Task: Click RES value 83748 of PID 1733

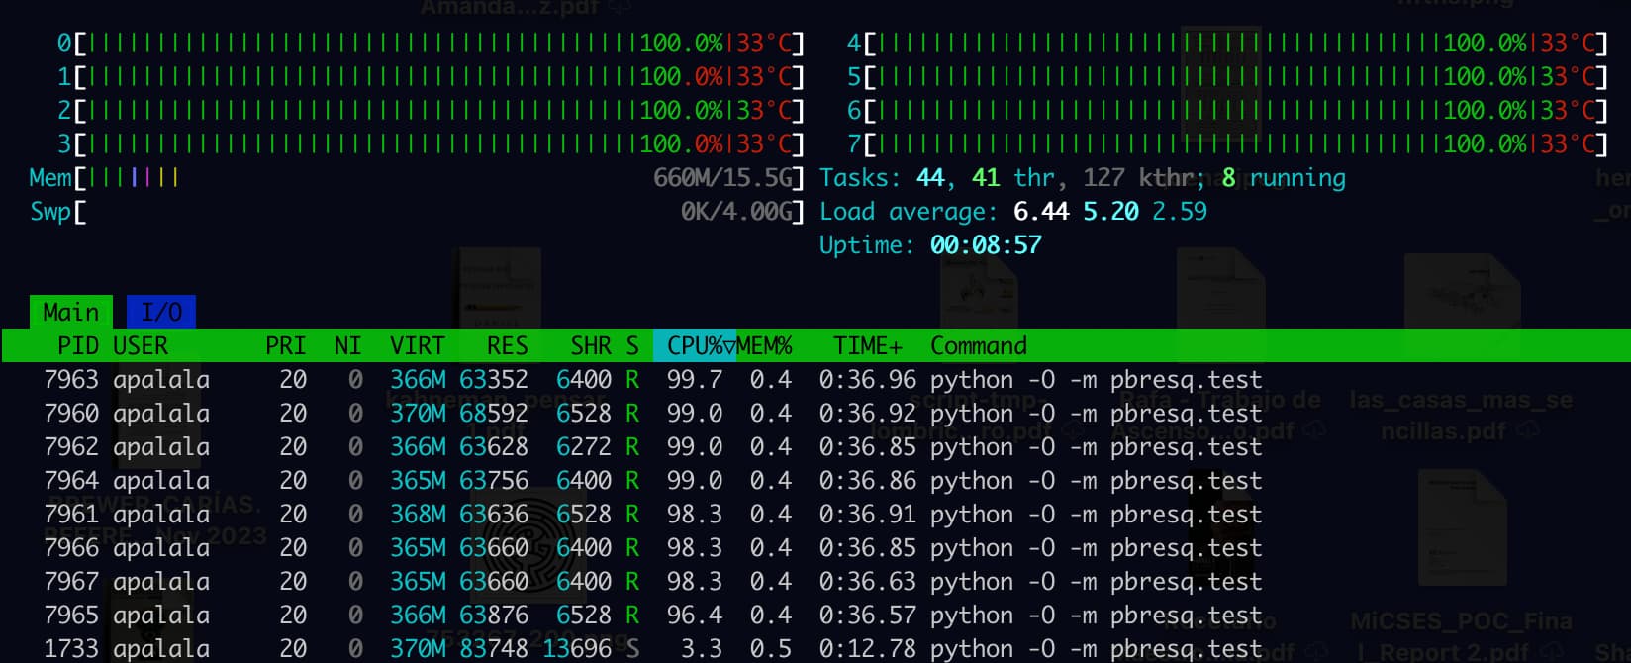Action: click(x=494, y=648)
